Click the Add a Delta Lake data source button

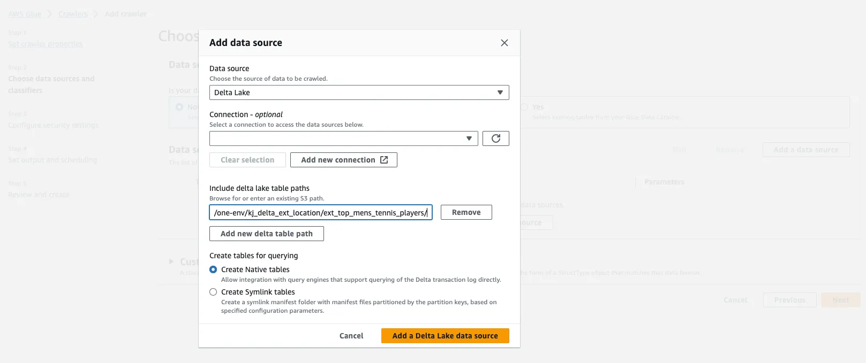click(445, 336)
